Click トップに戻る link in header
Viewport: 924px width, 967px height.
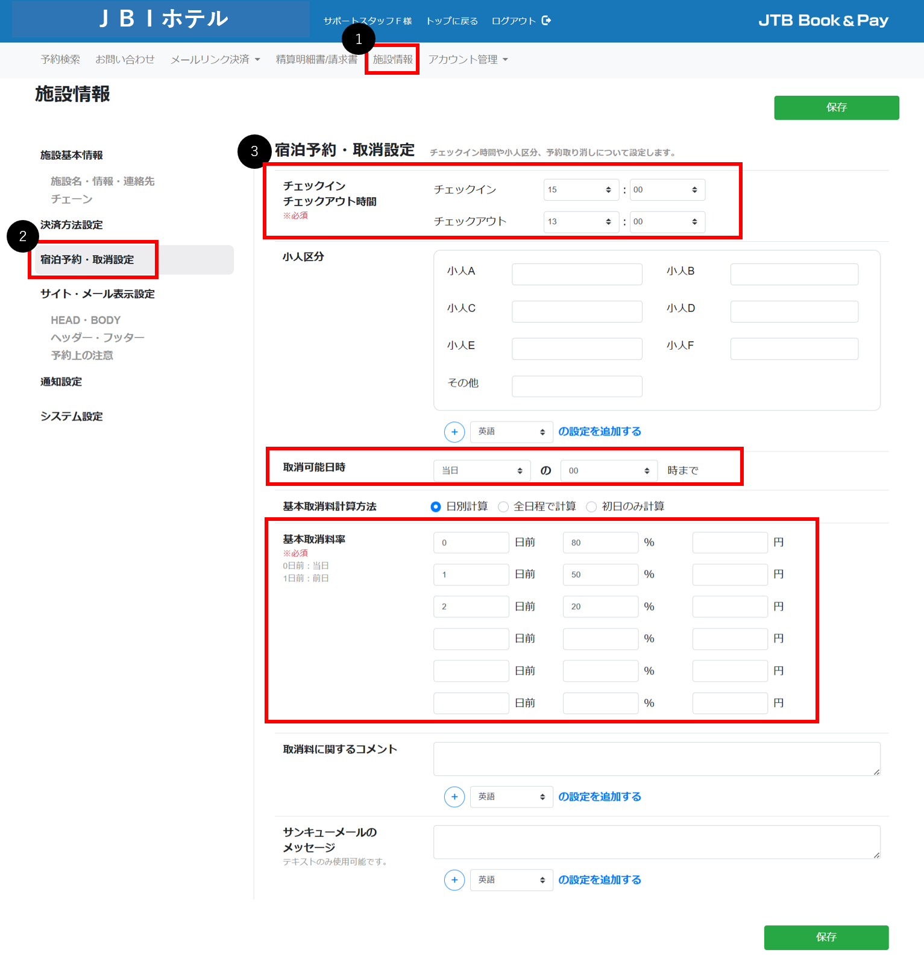(452, 21)
